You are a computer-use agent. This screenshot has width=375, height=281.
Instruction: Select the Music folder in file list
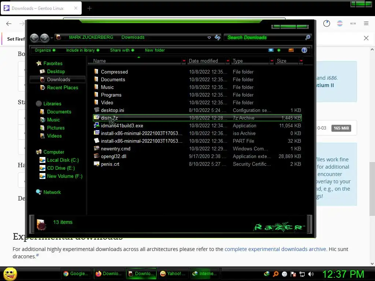197,87
